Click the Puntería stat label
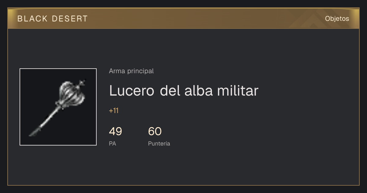Screen dimensions: 367x193 (159, 144)
